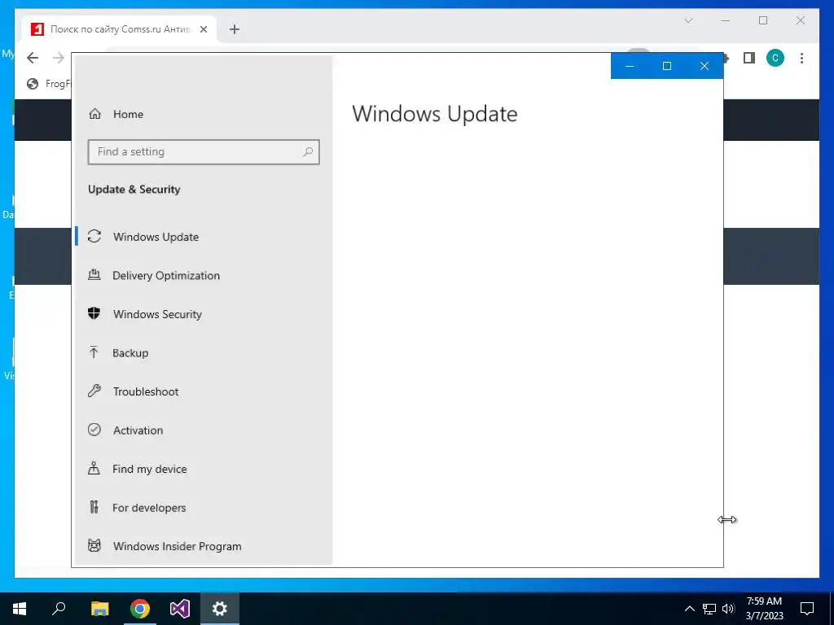834x625 pixels.
Task: Maximize the Chrome window
Action: click(x=763, y=20)
